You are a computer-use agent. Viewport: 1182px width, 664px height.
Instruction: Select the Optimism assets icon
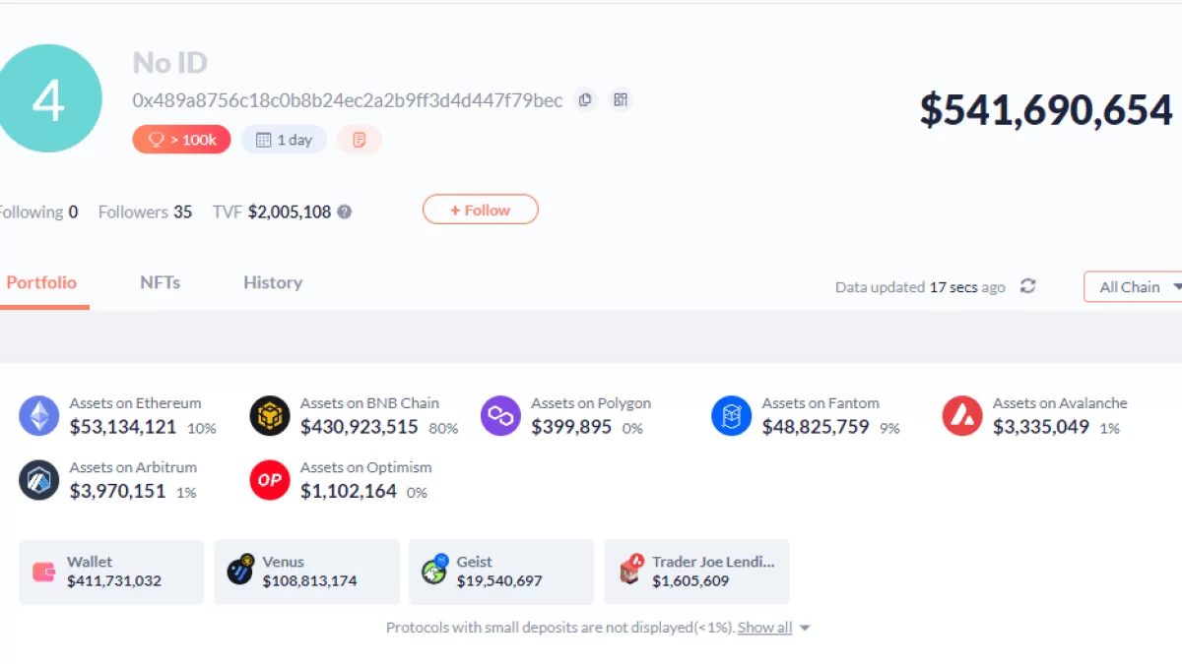[270, 480]
